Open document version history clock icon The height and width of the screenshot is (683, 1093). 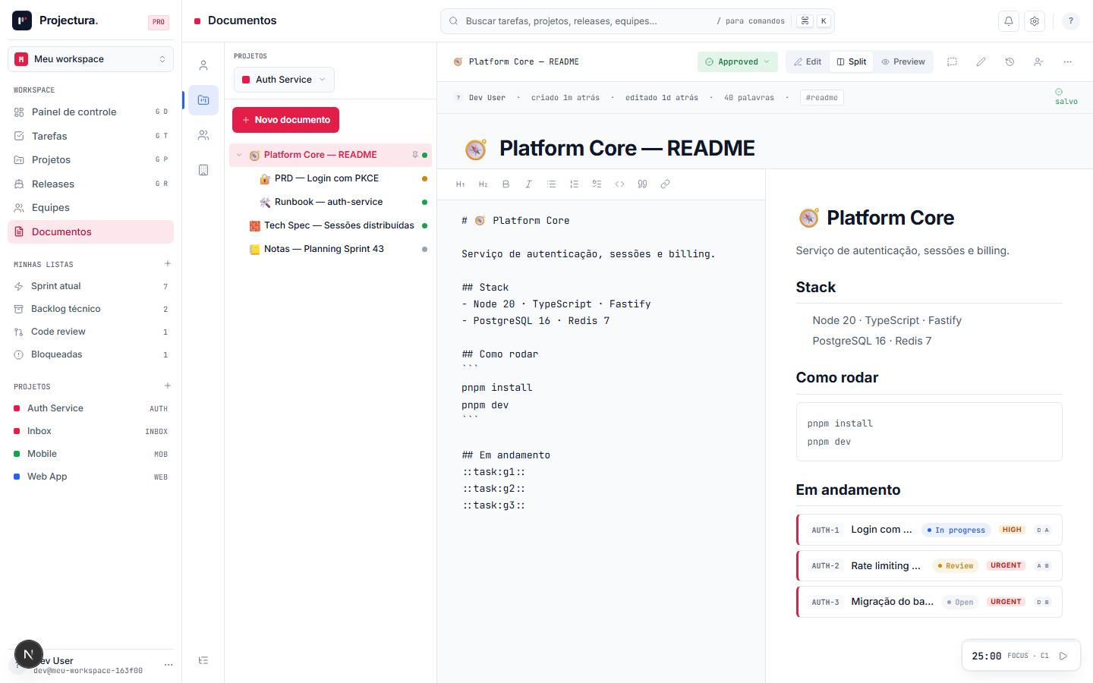(x=1010, y=62)
